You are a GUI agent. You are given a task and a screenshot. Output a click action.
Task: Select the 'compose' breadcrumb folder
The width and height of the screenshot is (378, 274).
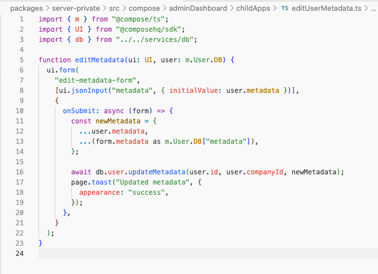[x=144, y=8]
